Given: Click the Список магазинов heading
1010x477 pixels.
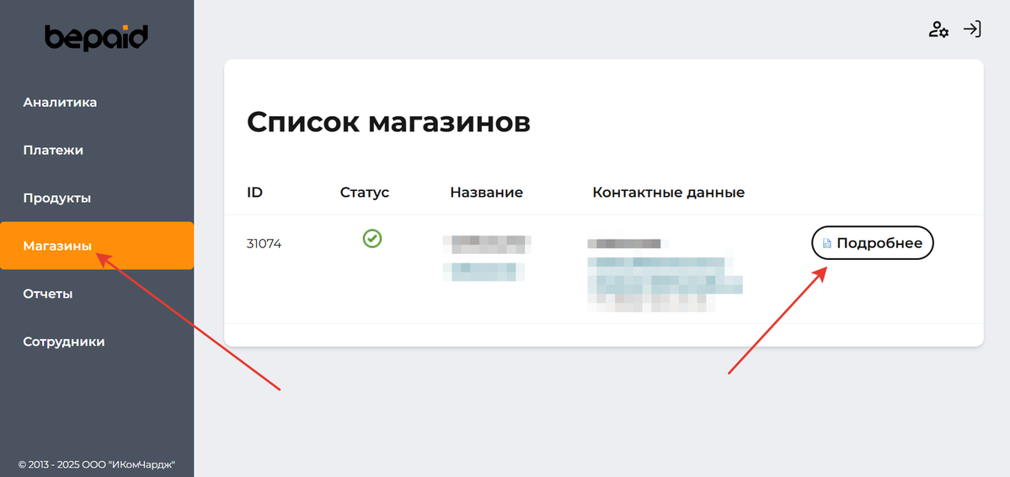Looking at the screenshot, I should (x=388, y=122).
